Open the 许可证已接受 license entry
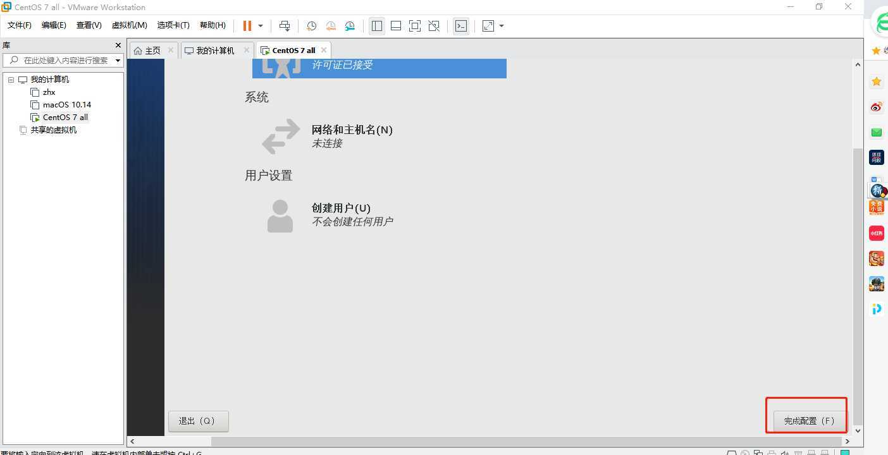Screen dimensions: 888x455 (x=379, y=68)
